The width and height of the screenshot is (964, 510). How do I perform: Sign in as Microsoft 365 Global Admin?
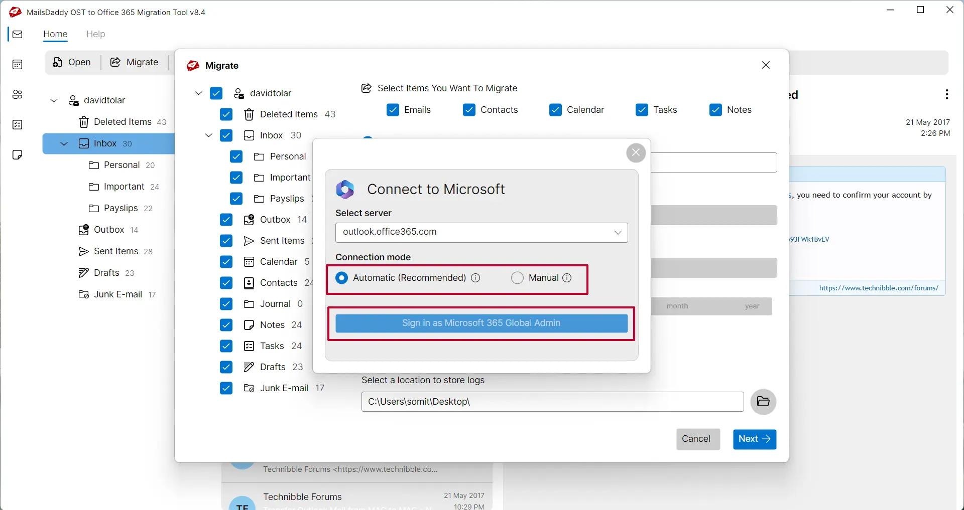tap(481, 323)
